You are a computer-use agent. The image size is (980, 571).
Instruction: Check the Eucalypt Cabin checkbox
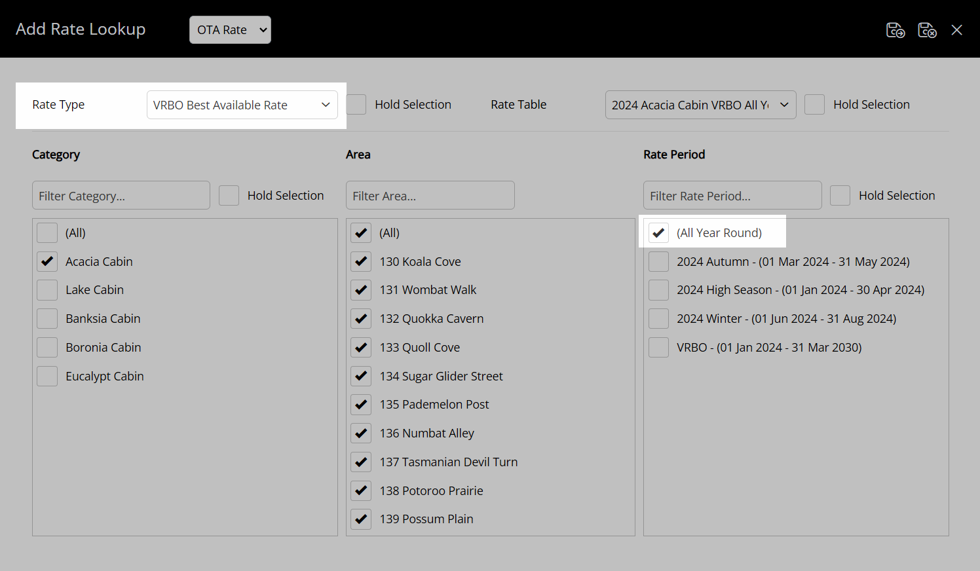(47, 376)
